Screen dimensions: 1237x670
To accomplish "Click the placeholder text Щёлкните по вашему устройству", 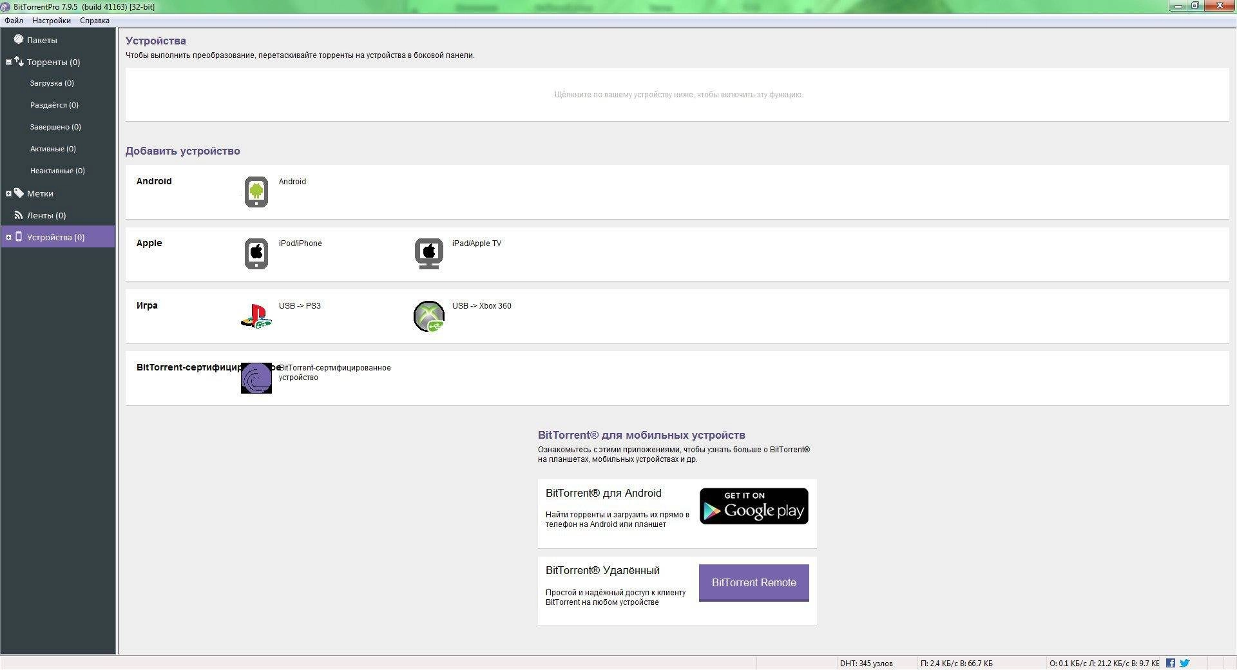I will (x=678, y=95).
